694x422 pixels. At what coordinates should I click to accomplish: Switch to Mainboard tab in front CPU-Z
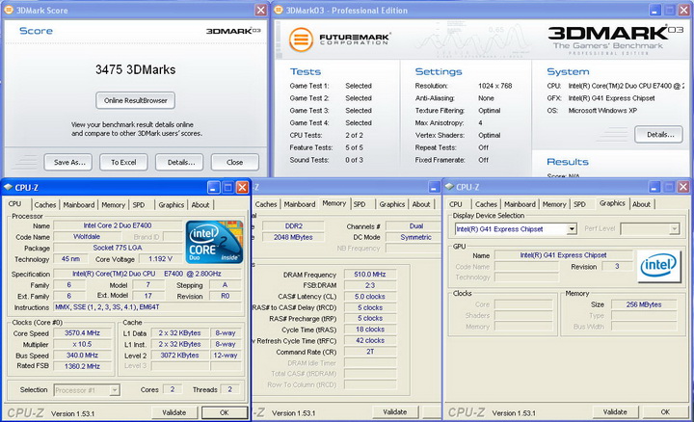point(79,205)
